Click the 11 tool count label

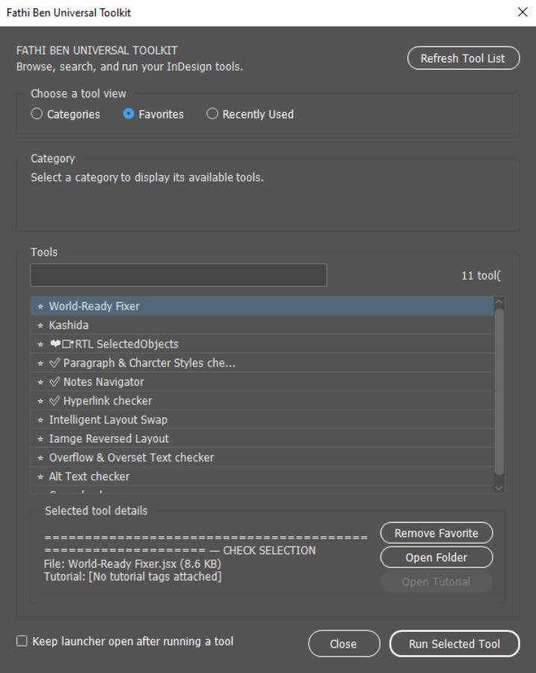481,275
